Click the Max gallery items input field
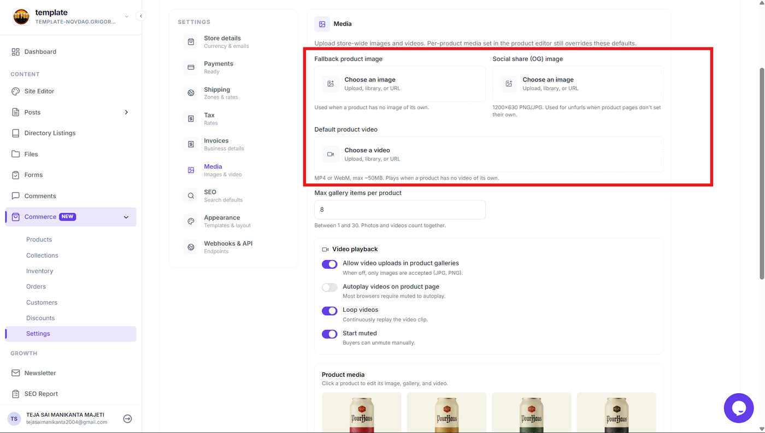Screen dimensions: 765x433 click(x=400, y=210)
